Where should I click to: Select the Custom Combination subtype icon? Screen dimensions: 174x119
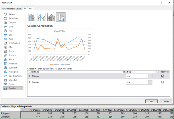pos(61,17)
